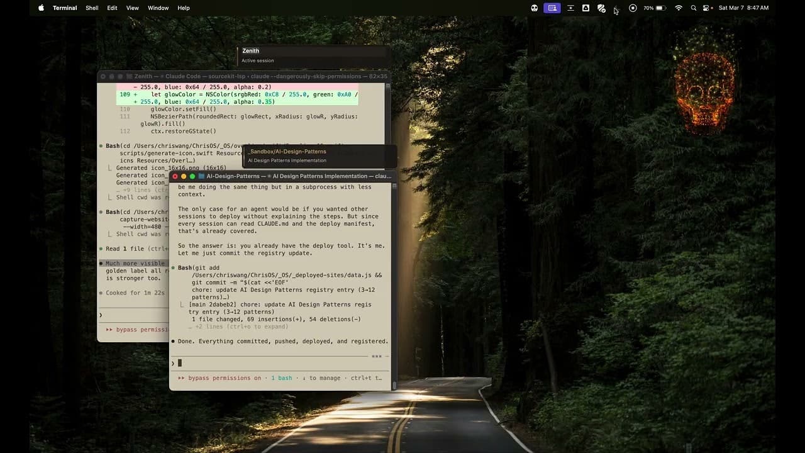The image size is (805, 453).
Task: Open the Window menu
Action: (x=158, y=8)
